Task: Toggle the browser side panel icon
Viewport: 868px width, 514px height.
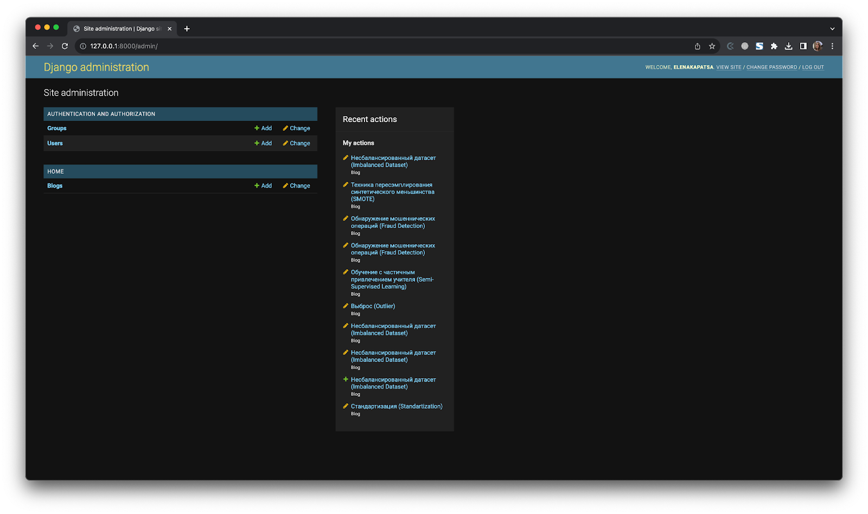Action: point(803,46)
